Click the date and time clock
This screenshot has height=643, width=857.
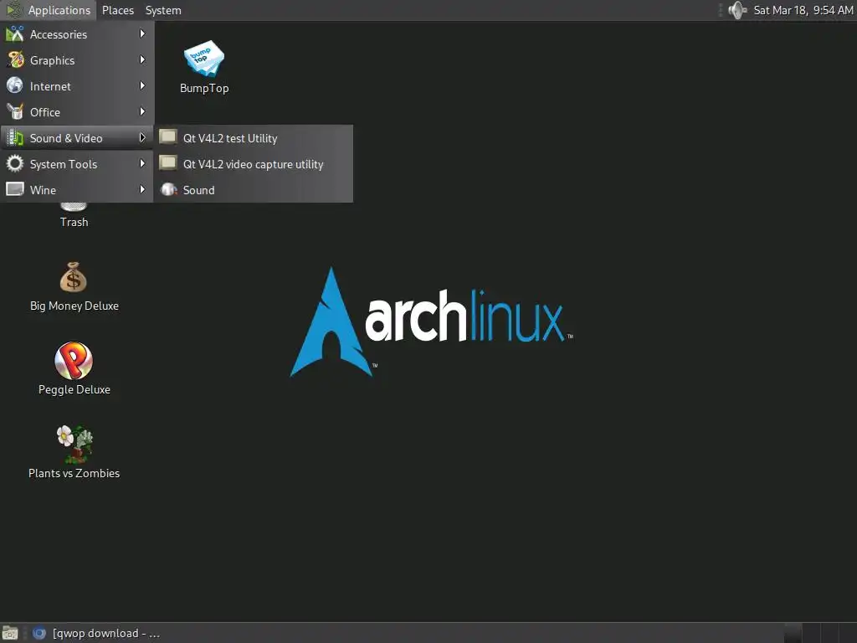tap(803, 10)
